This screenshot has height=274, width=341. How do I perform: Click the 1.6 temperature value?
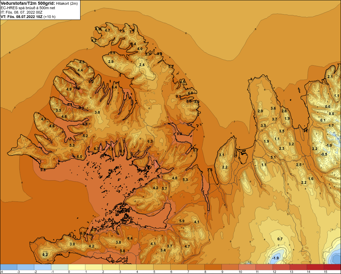tap(311, 179)
